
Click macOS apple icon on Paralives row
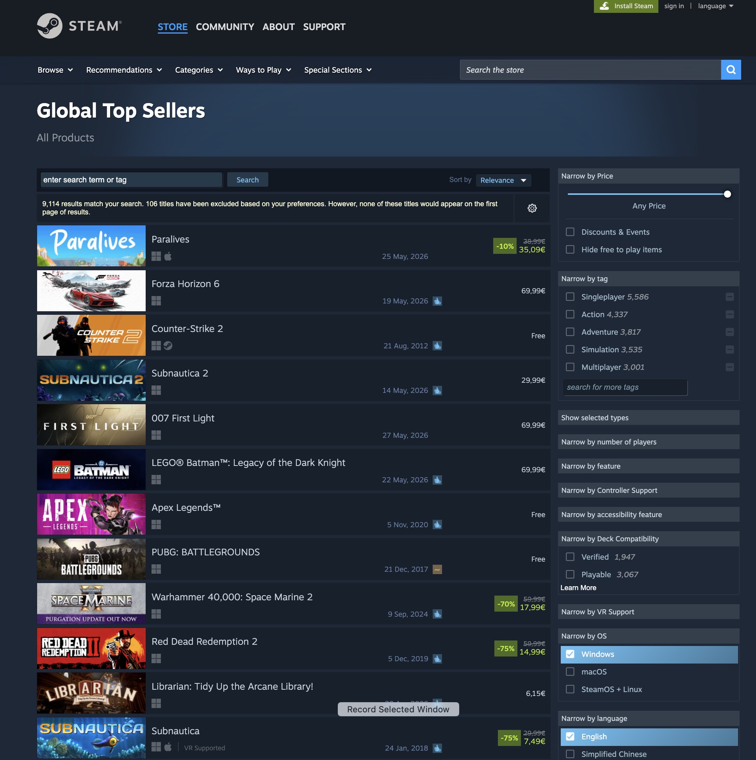click(168, 257)
